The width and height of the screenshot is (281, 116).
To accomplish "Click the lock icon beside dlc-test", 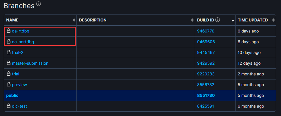I will [8, 106].
